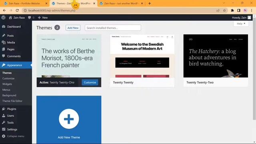Open the browser profile avatar
The height and width of the screenshot is (144, 256).
[x=245, y=10]
